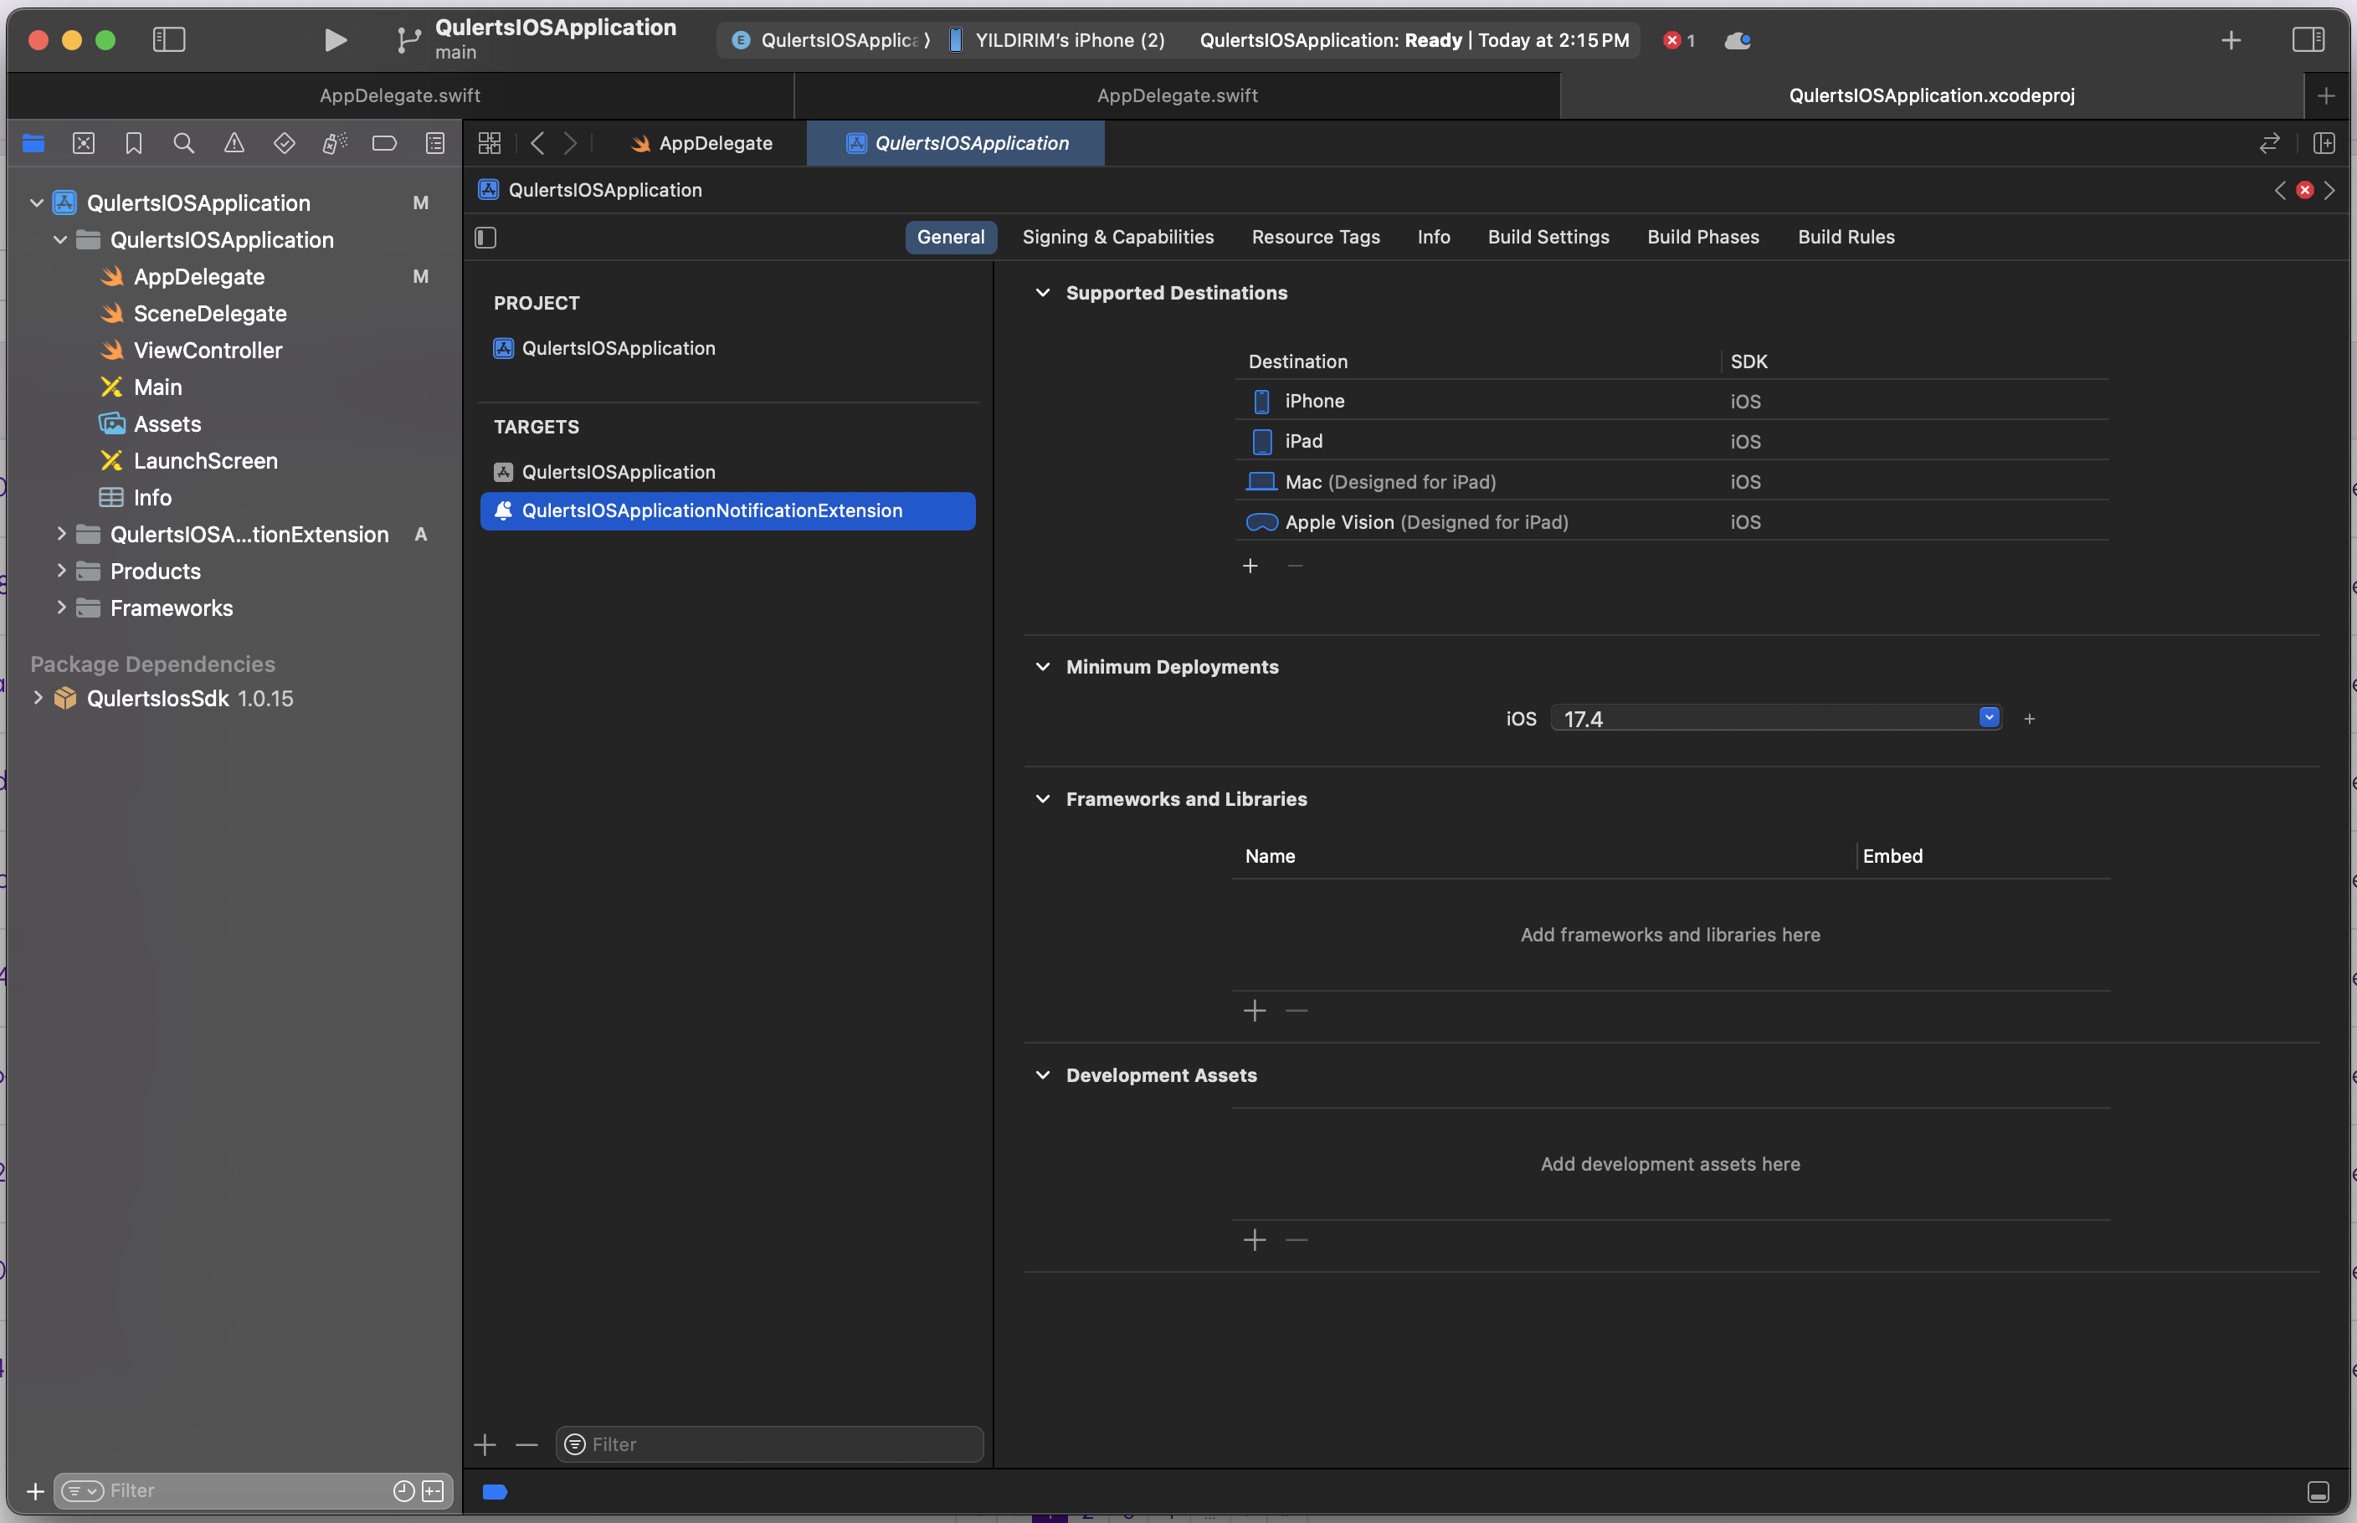Add a supported destination

(1250, 566)
